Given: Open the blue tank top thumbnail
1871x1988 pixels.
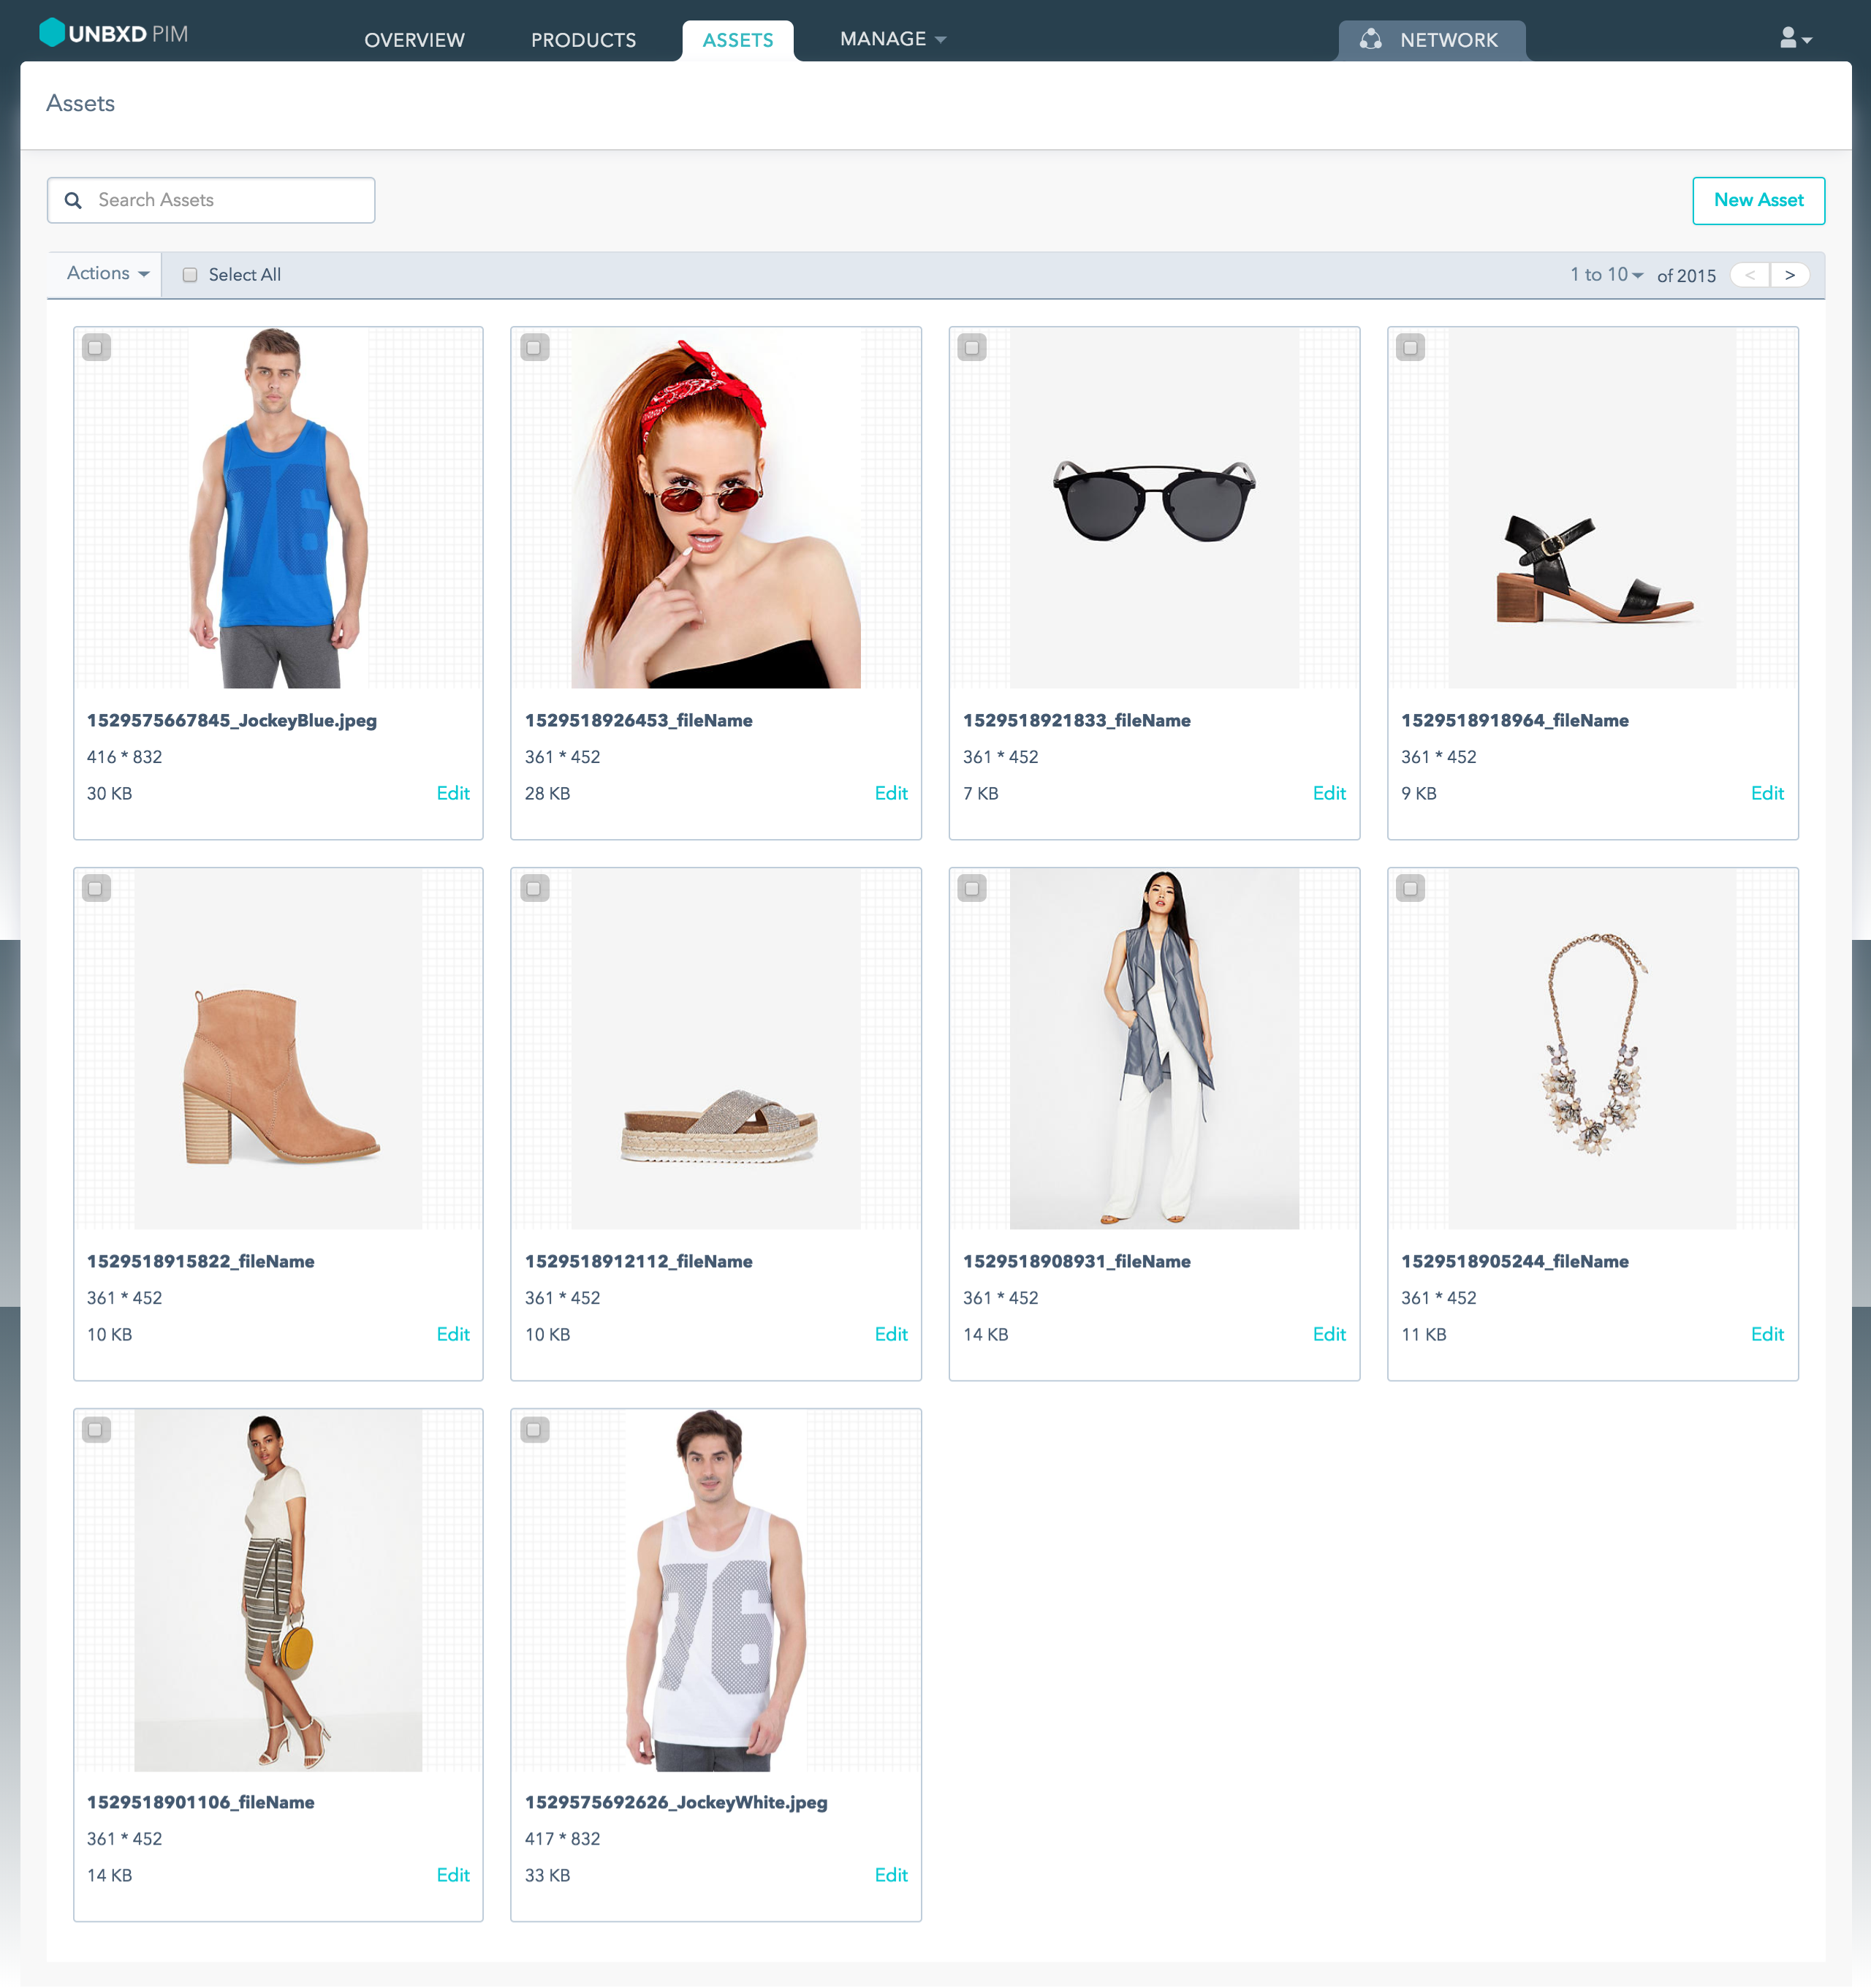Looking at the screenshot, I should point(278,508).
